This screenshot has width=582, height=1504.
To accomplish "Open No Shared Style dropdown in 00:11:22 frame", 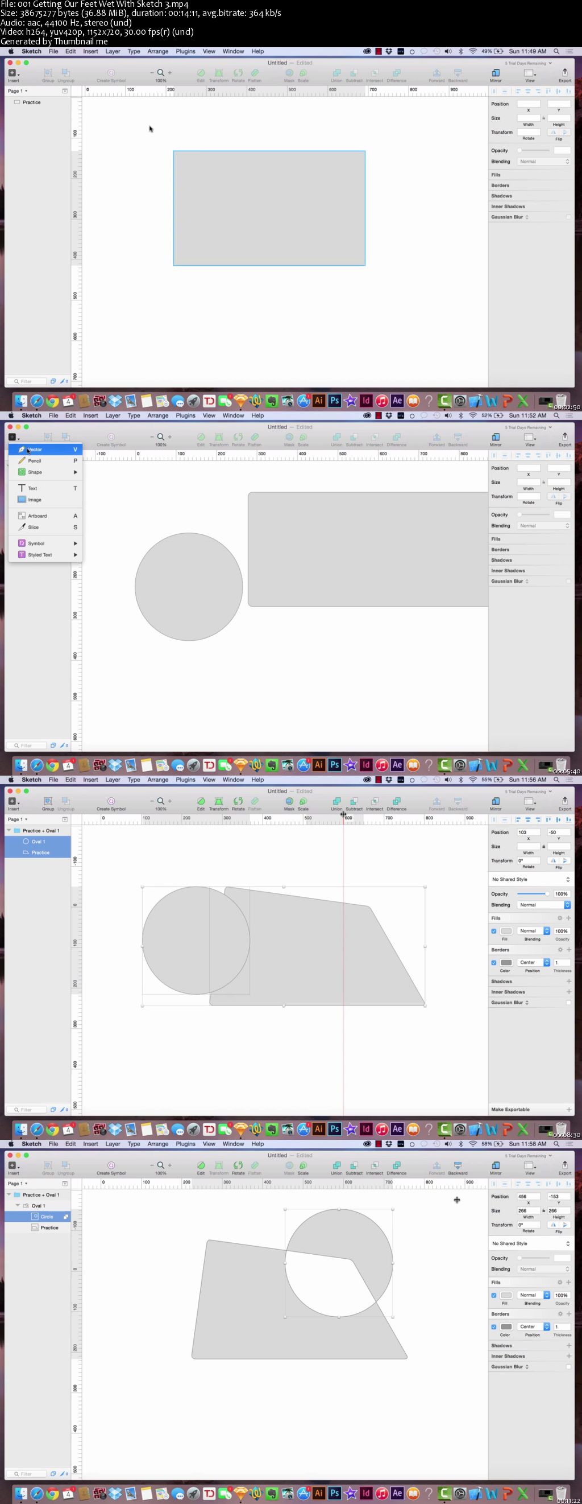I will point(531,1243).
